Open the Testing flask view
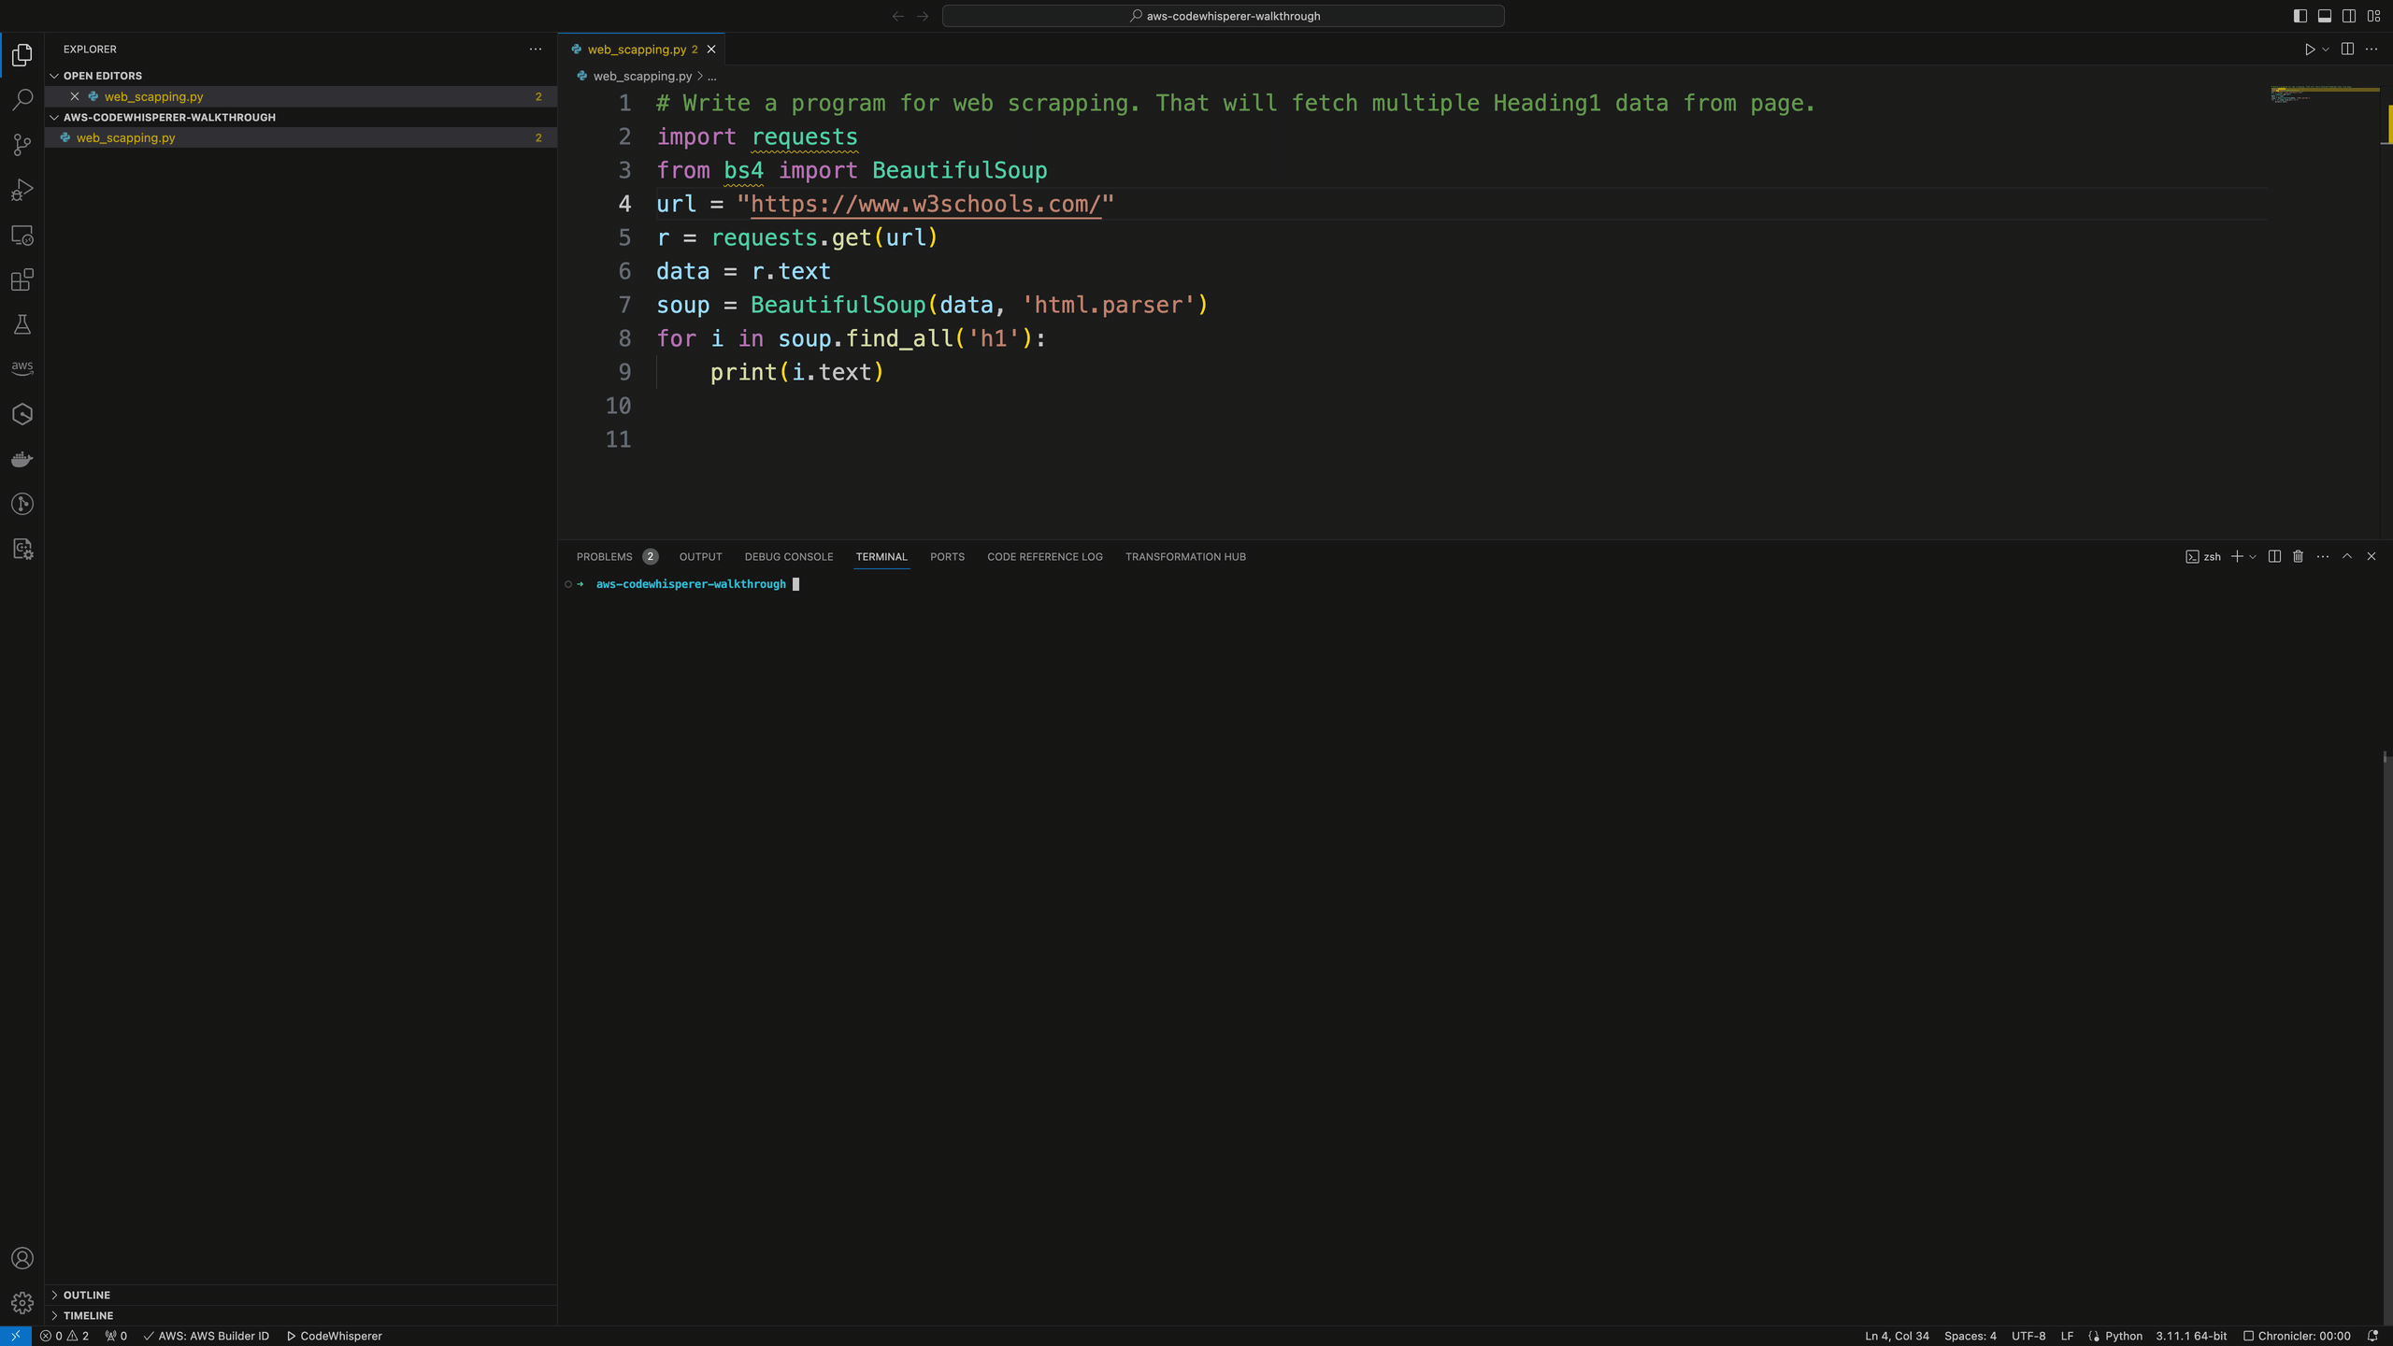Image resolution: width=2393 pixels, height=1346 pixels. (22, 324)
